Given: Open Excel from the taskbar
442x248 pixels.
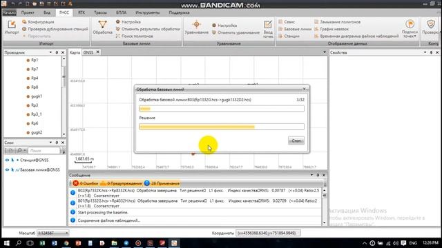Looking at the screenshot, I should pyautogui.click(x=42, y=243).
